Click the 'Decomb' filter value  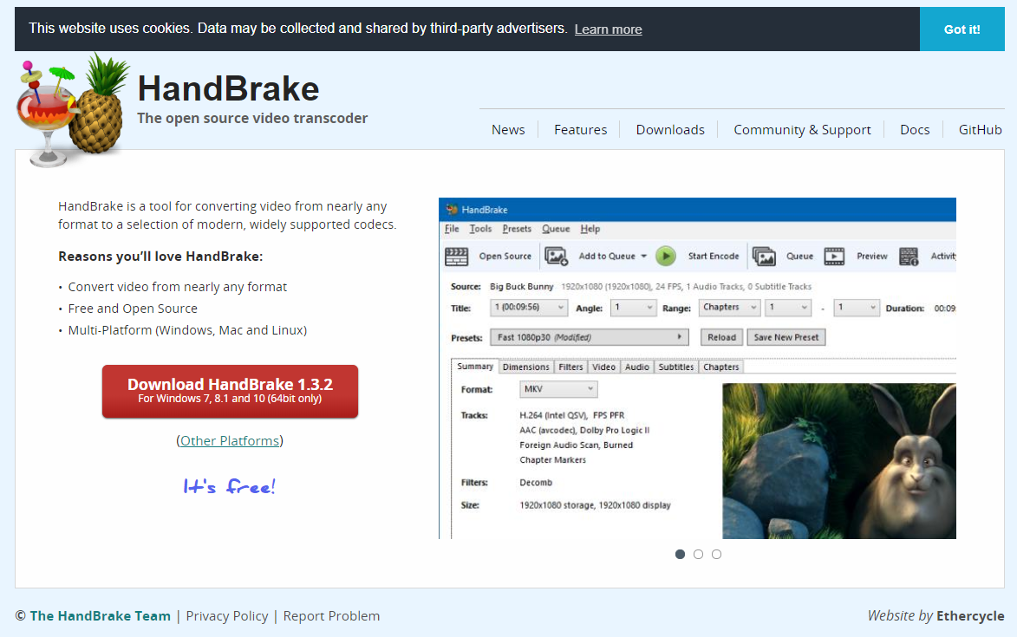(536, 483)
